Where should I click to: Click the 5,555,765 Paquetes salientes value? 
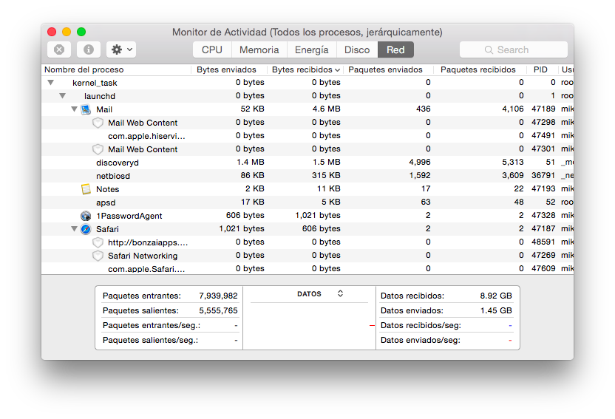pyautogui.click(x=219, y=311)
